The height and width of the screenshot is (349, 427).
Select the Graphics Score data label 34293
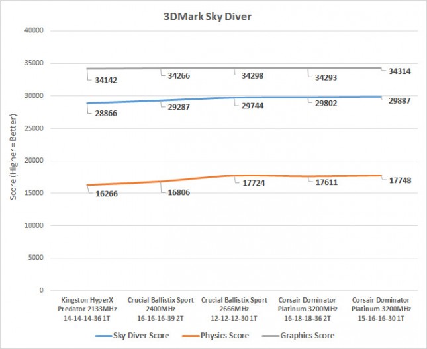coord(326,77)
